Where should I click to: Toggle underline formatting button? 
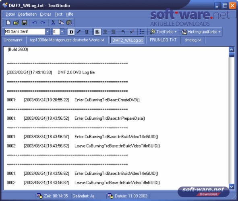click(x=87, y=32)
